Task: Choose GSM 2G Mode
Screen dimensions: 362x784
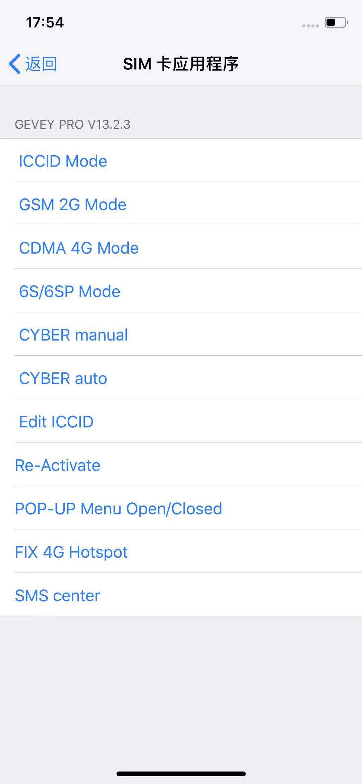Action: (x=73, y=204)
